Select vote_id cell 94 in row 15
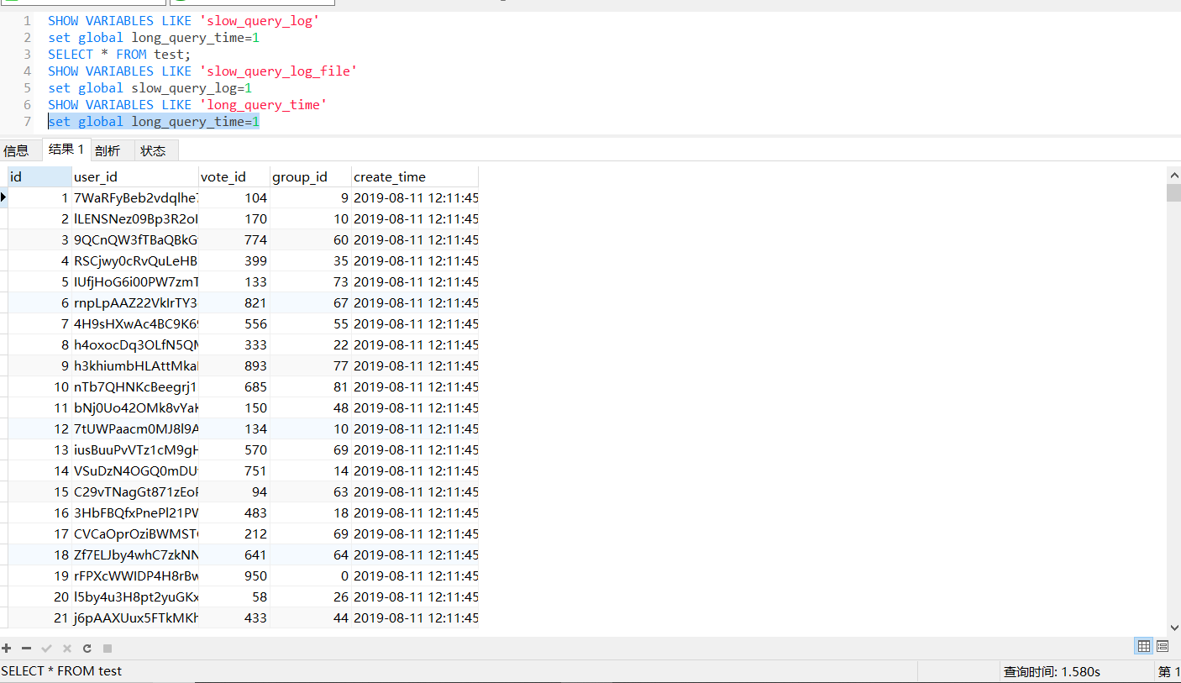The width and height of the screenshot is (1181, 683). click(234, 492)
